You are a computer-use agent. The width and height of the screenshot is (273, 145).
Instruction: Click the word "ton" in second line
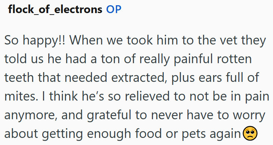click(x=110, y=59)
